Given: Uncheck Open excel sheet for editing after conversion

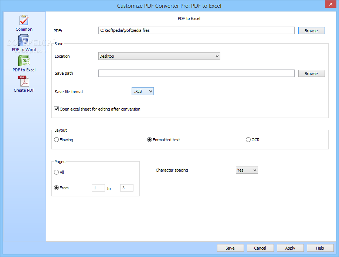Looking at the screenshot, I should [57, 109].
